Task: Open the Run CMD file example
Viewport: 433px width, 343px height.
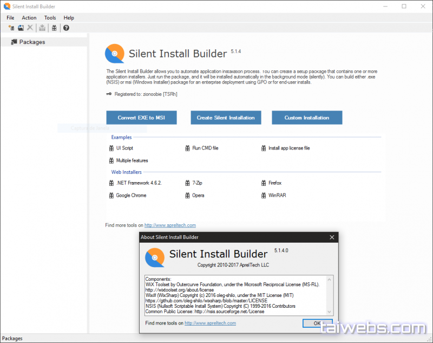Action: coord(205,148)
